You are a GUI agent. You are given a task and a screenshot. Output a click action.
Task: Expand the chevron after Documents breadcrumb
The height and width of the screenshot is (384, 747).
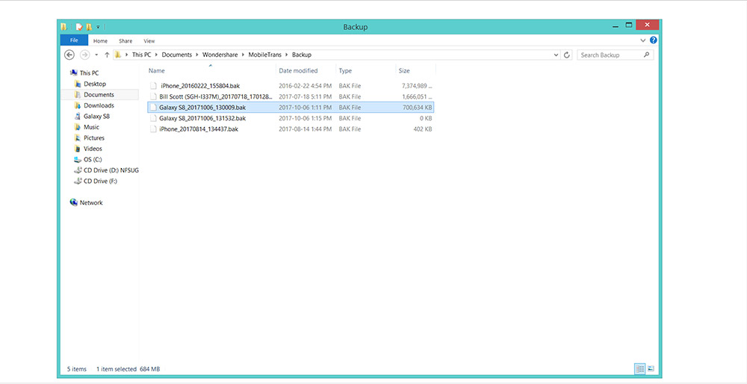coord(197,55)
